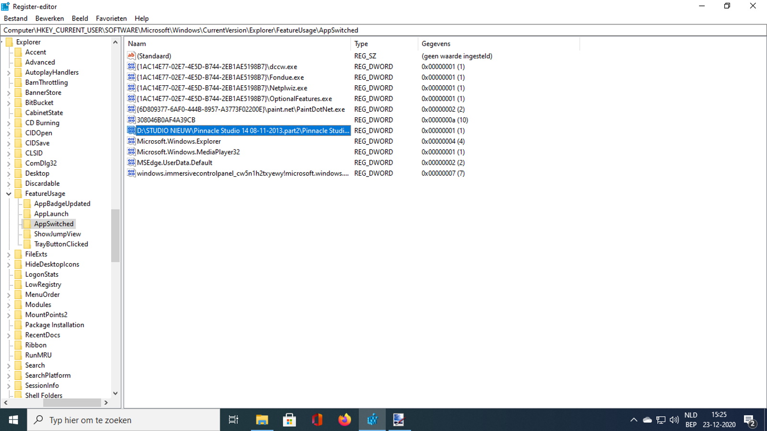Image resolution: width=767 pixels, height=431 pixels.
Task: Click the (Standaard) string value icon
Action: tap(131, 56)
